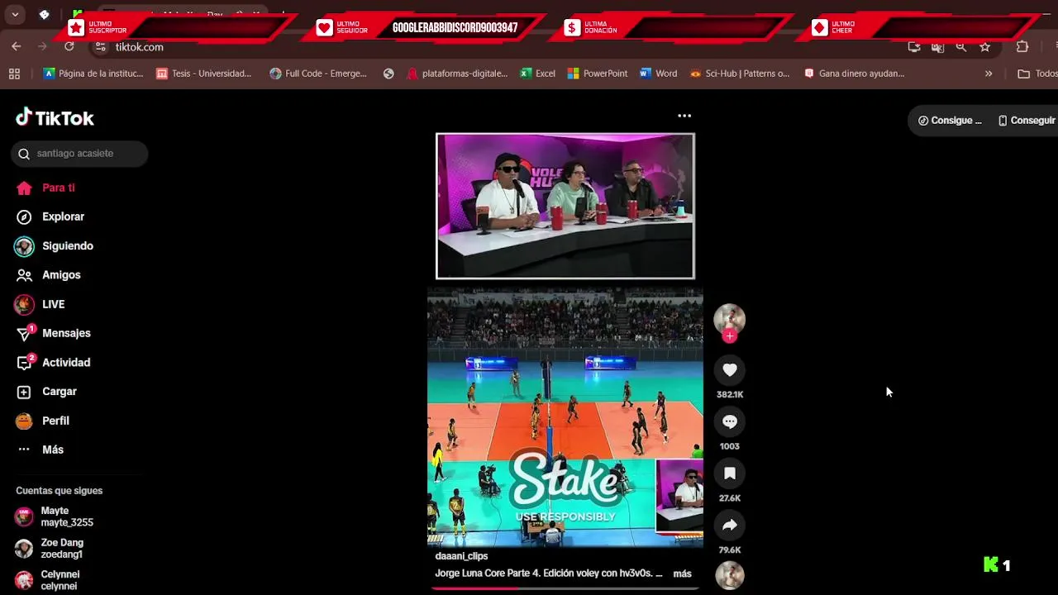Image resolution: width=1058 pixels, height=595 pixels.
Task: Open the creator's avatar profile
Action: pos(729,319)
